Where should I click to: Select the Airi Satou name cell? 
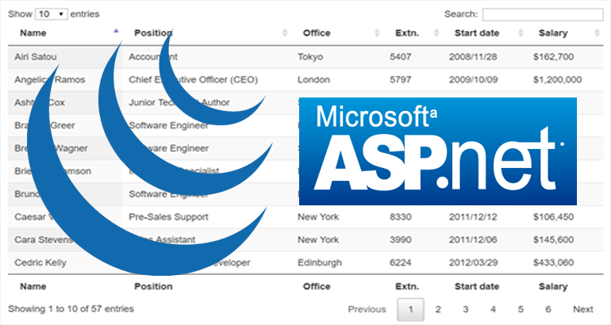coord(36,57)
